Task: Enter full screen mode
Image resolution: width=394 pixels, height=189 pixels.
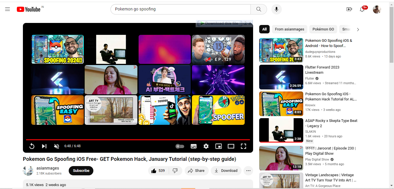Action: click(244, 146)
